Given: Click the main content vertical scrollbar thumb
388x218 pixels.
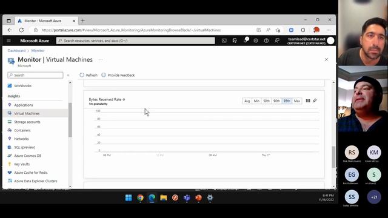Looking at the screenshot, I should tap(333, 157).
